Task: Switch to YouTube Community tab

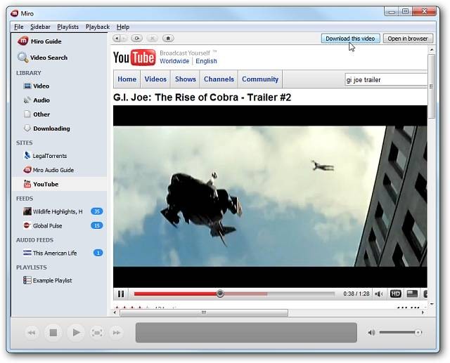Action: (x=260, y=79)
